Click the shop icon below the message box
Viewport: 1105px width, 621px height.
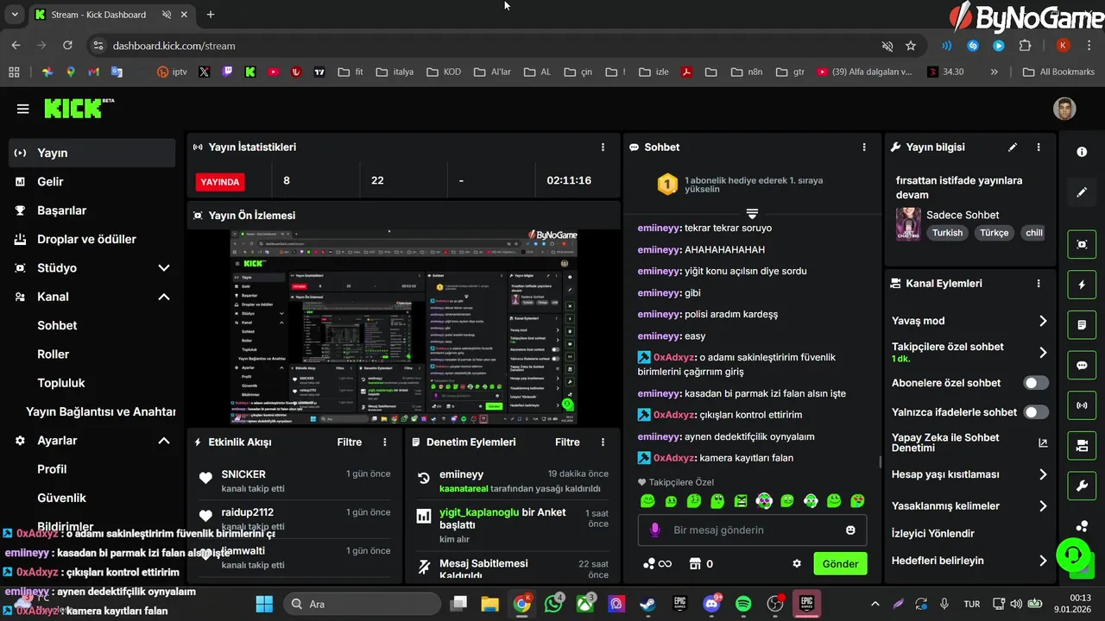[x=695, y=564]
